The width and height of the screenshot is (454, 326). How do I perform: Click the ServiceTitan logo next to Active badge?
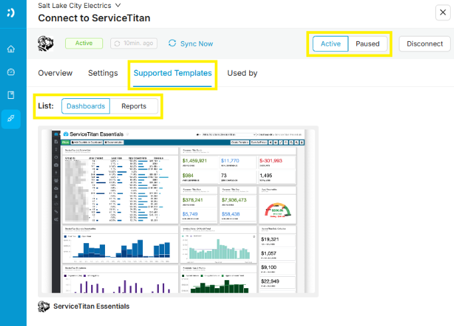coord(46,44)
